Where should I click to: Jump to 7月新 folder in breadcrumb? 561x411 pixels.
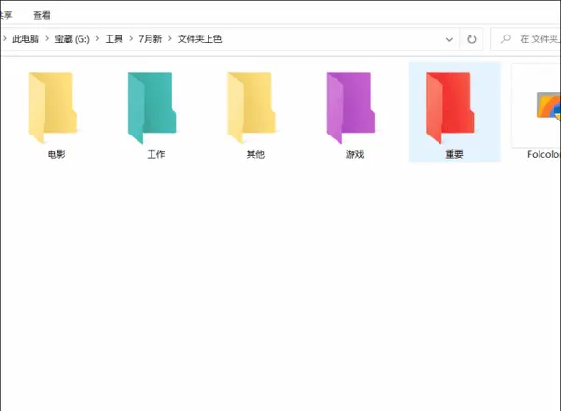151,39
